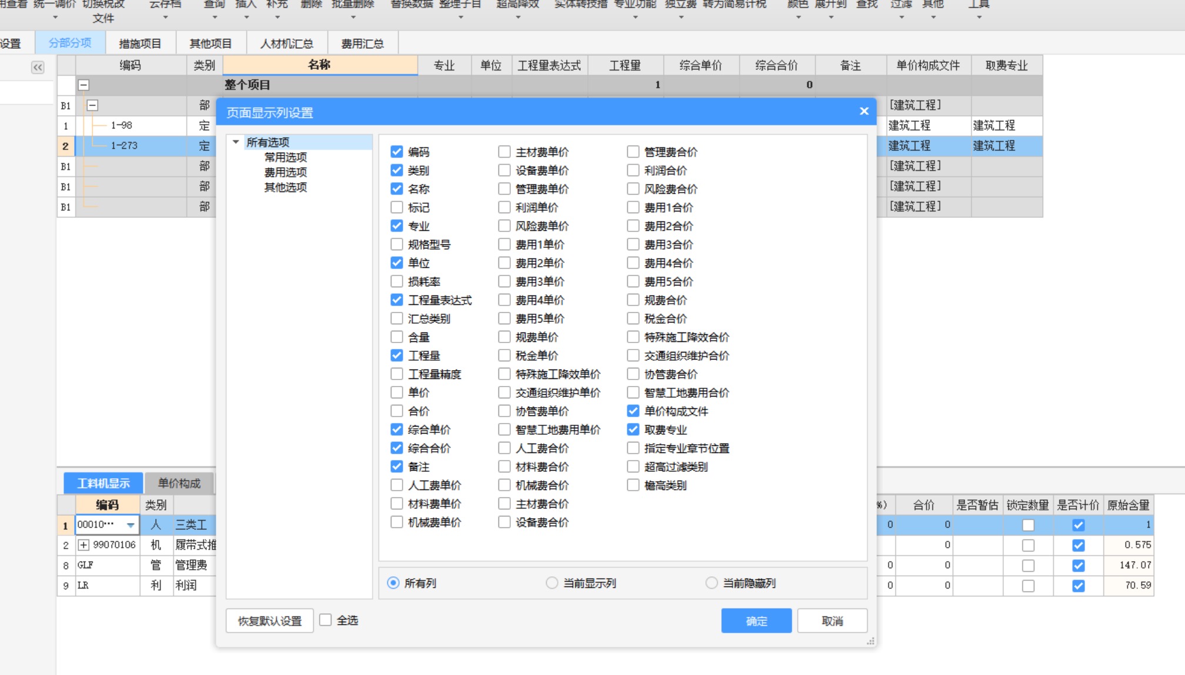Select row with code 1-98
Screen dimensions: 1185x675
122,125
